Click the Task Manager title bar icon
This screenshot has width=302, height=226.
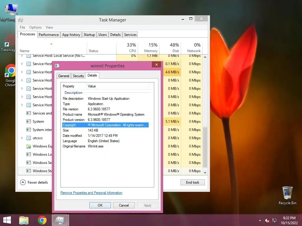pyautogui.click(x=21, y=20)
